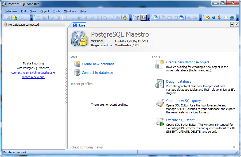Image resolution: width=241 pixels, height=157 pixels.
Task: Open the Database menu
Action: (x=11, y=11)
